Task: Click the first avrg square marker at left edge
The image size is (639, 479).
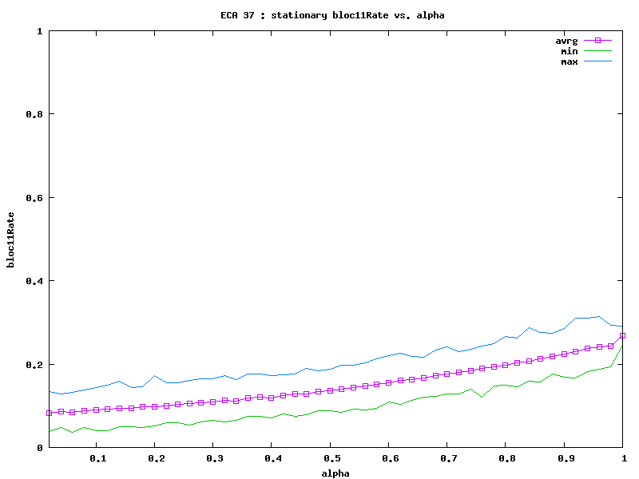Action: pos(50,413)
